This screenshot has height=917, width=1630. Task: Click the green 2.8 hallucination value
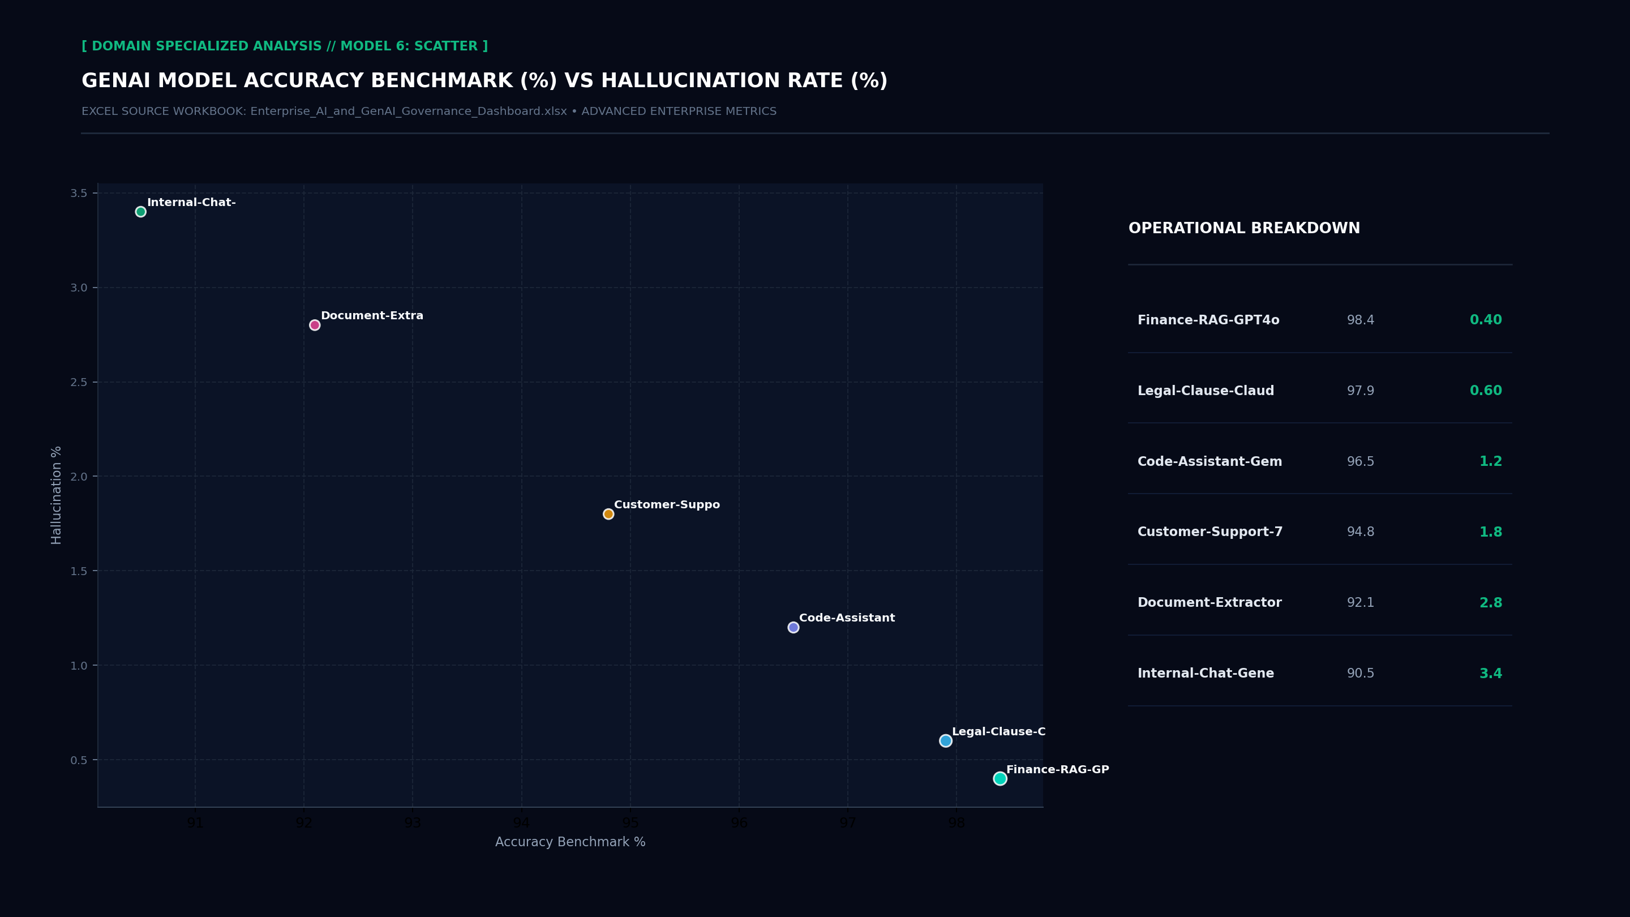(x=1491, y=603)
